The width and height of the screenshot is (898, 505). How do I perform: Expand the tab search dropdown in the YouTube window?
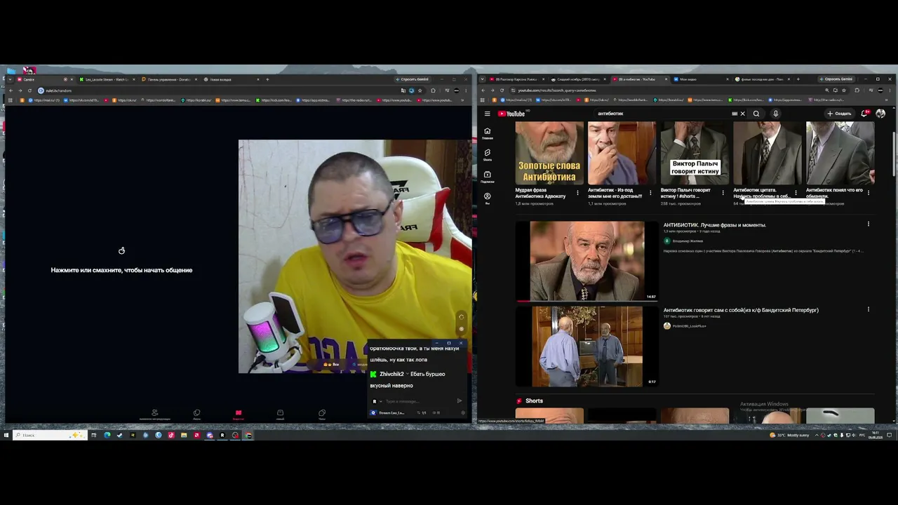tap(482, 79)
